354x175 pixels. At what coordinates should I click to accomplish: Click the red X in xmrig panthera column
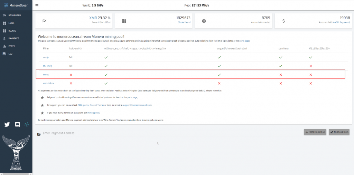click(281, 75)
